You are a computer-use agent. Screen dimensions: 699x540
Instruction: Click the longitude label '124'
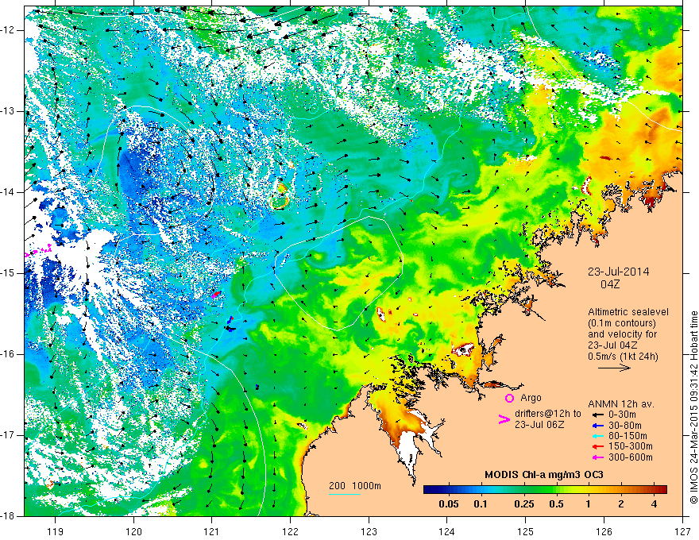coord(447,531)
